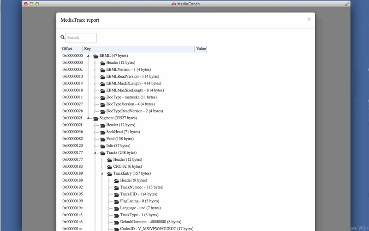The height and width of the screenshot is (231, 369).
Task: Click the MediaConch logo in title bar
Action: 174,4
